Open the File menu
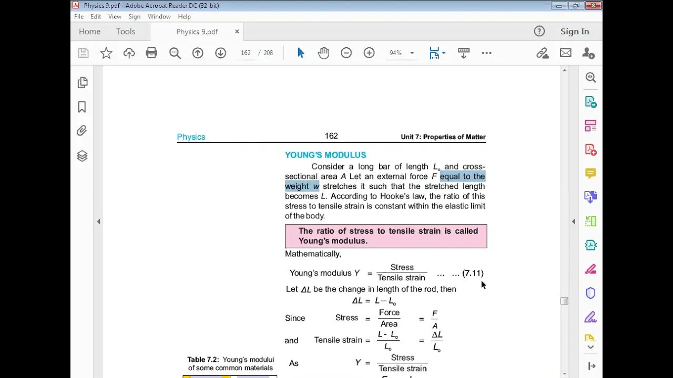Image resolution: width=673 pixels, height=378 pixels. point(79,17)
